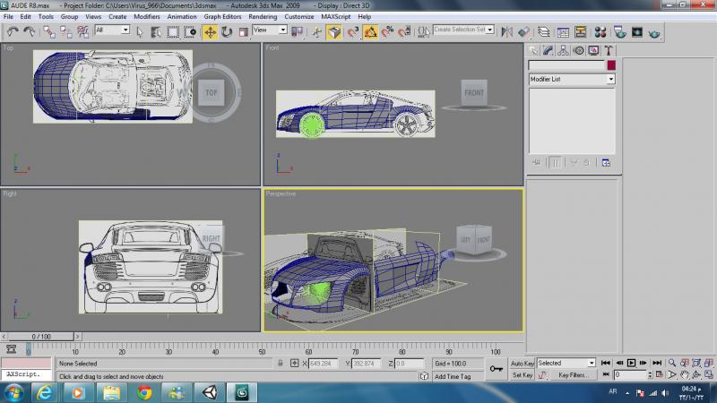
Task: Choose the Rectangular Selection Region icon
Action: tap(173, 31)
